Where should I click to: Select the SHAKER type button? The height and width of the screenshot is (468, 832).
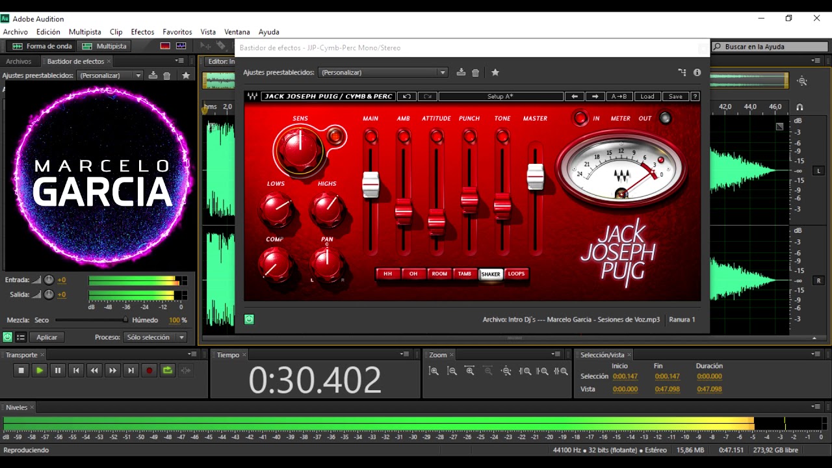tap(491, 274)
